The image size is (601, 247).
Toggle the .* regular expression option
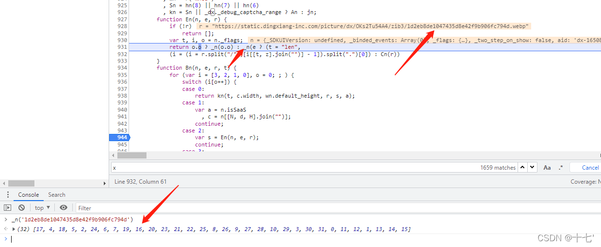[x=561, y=167]
